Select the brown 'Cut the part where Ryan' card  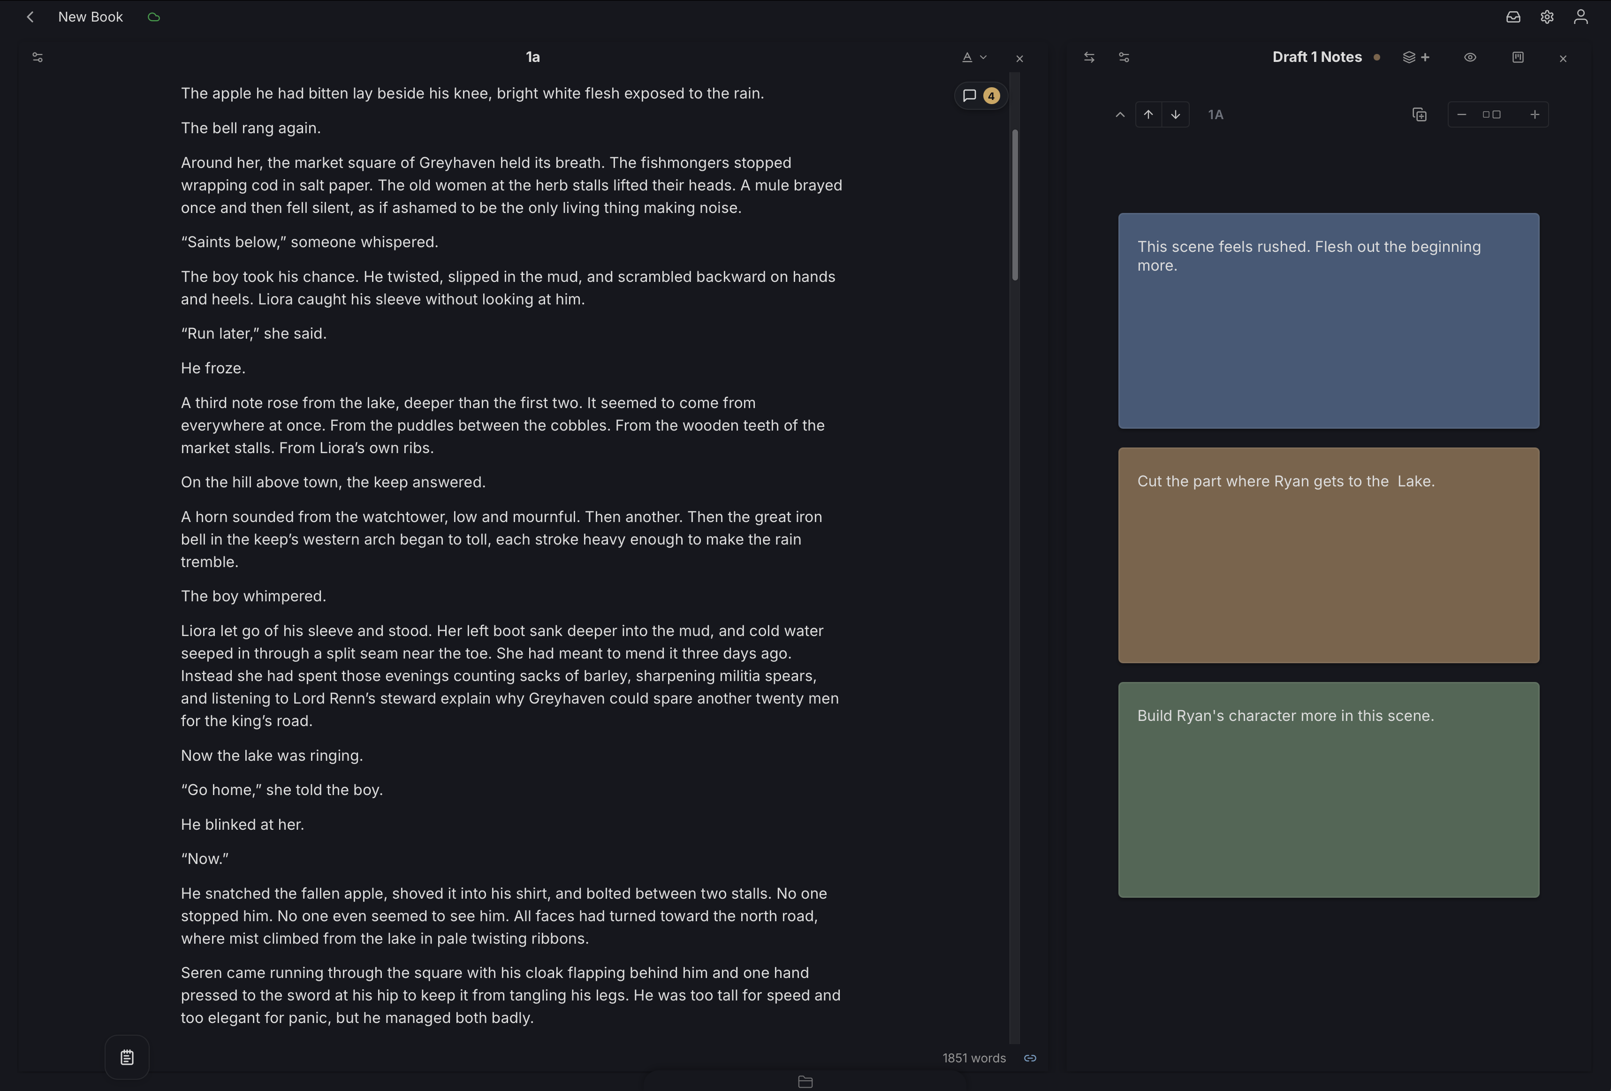coord(1329,555)
